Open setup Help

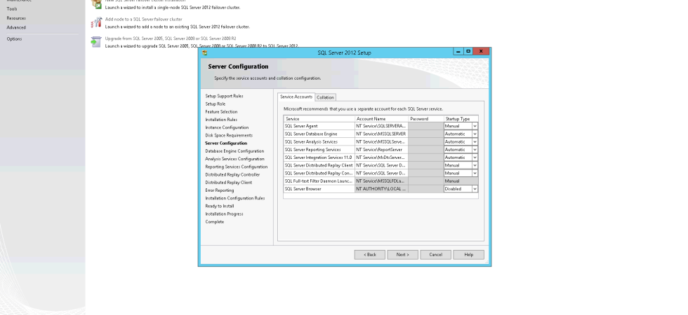[x=469, y=255]
